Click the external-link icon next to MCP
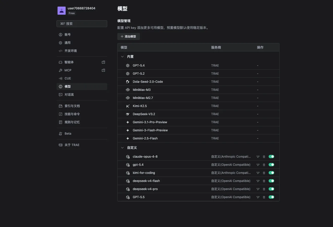 pos(103,70)
